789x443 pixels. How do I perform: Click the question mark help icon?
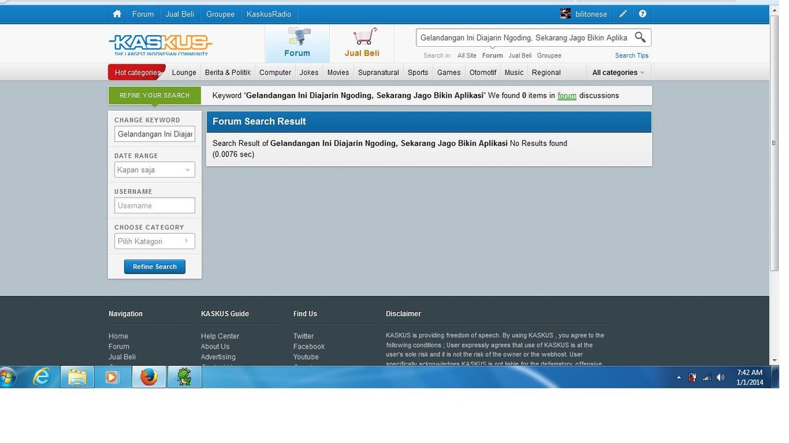tap(642, 14)
